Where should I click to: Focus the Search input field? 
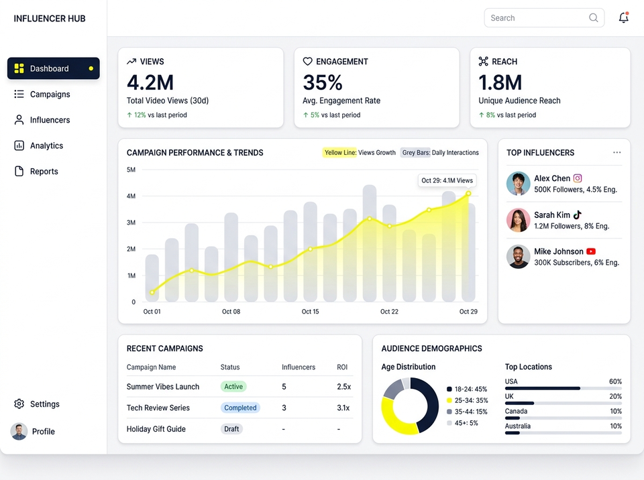(x=544, y=17)
